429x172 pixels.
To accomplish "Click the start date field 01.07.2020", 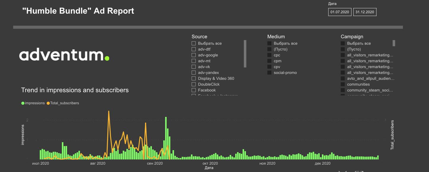I will [340, 12].
